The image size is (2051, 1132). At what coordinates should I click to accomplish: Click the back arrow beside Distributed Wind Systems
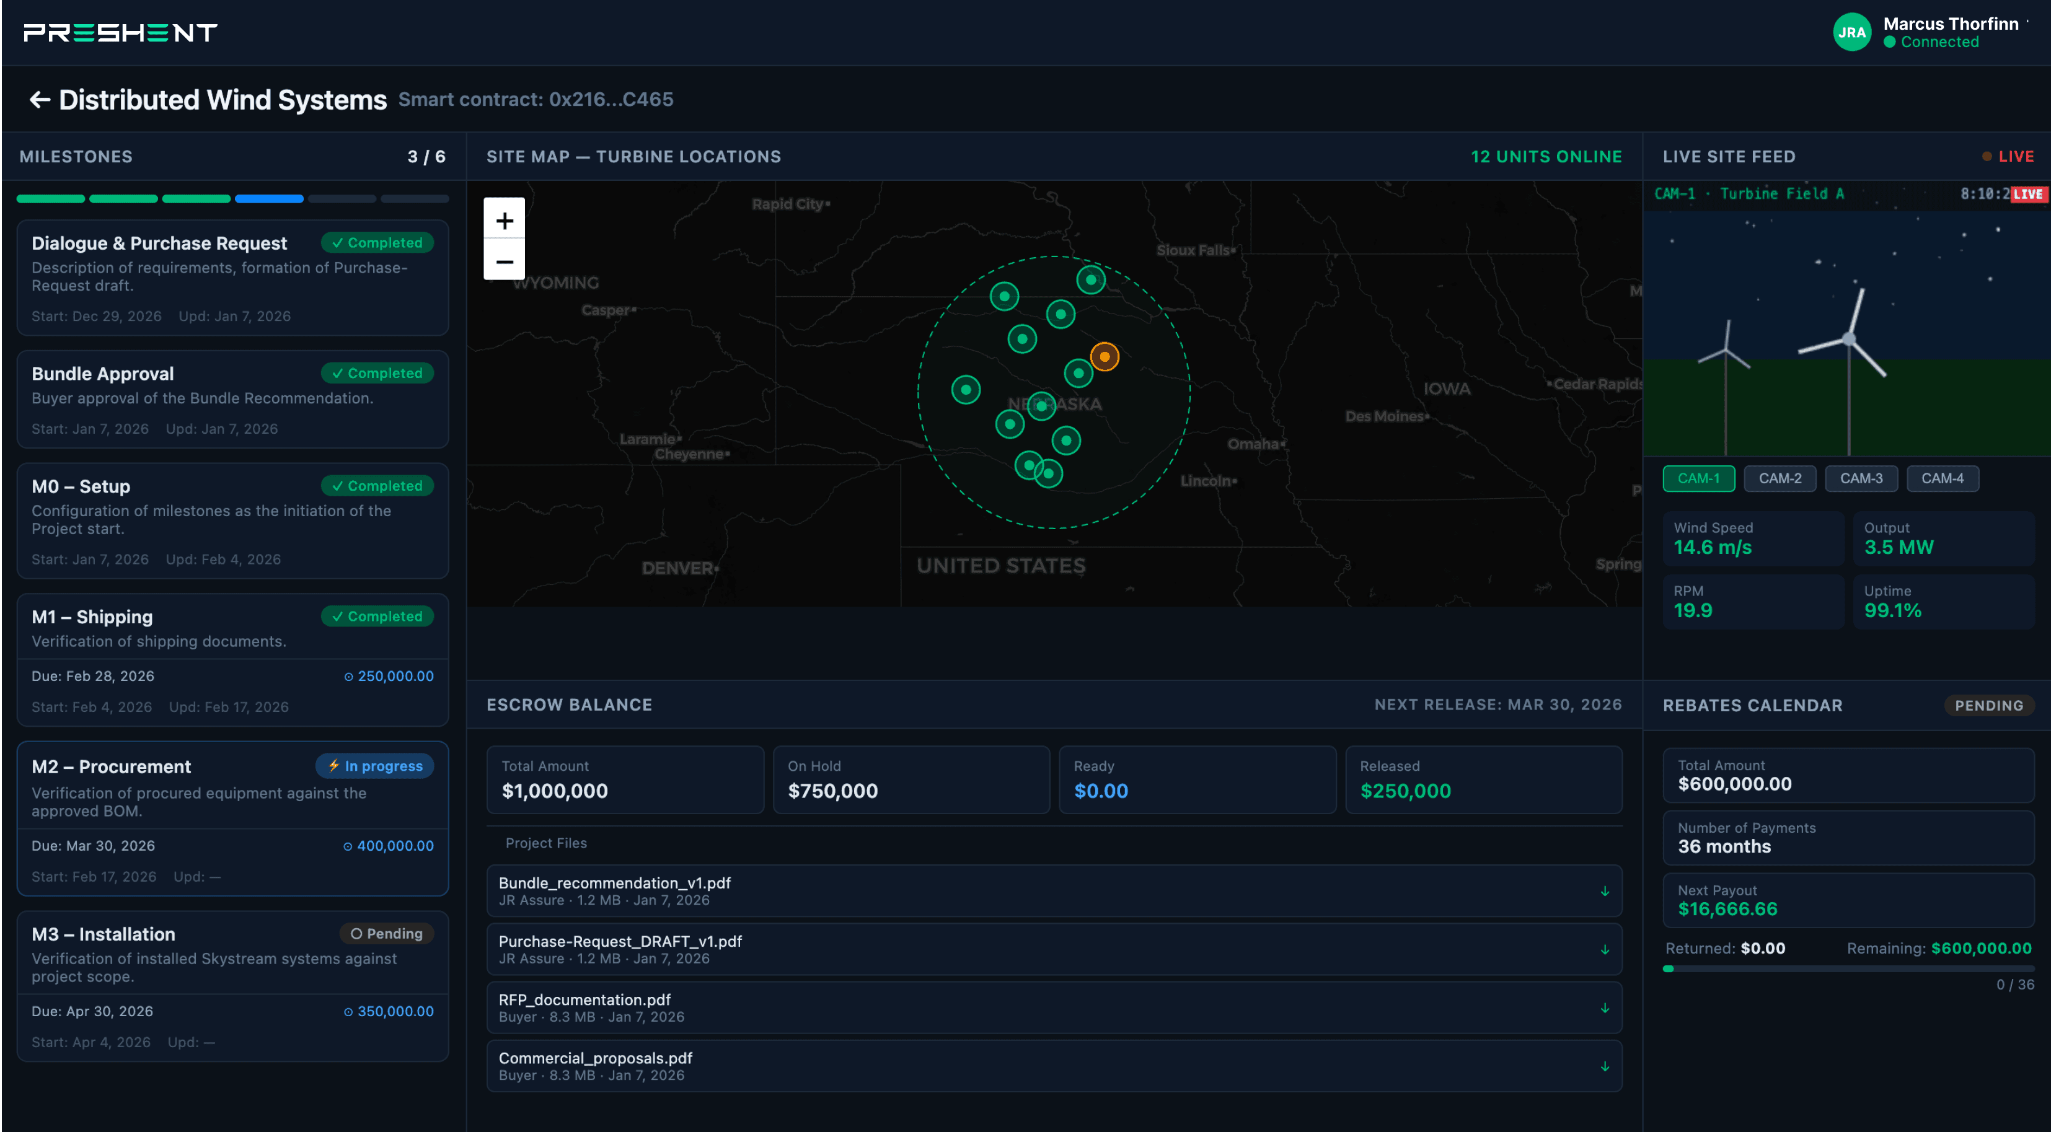coord(40,100)
